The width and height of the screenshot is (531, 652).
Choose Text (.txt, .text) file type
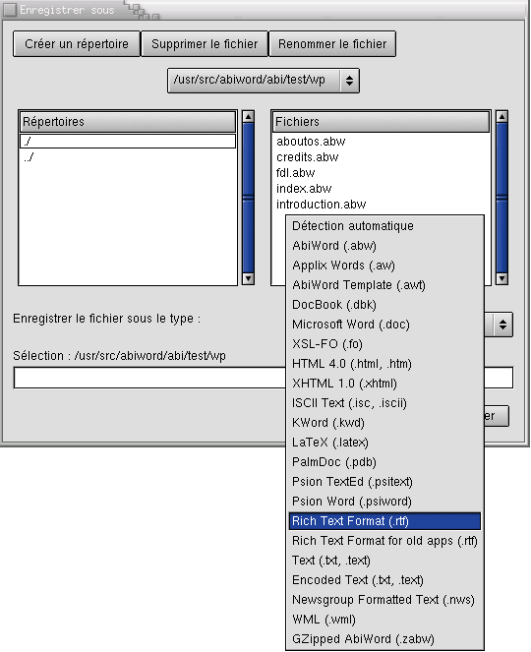pyautogui.click(x=384, y=561)
